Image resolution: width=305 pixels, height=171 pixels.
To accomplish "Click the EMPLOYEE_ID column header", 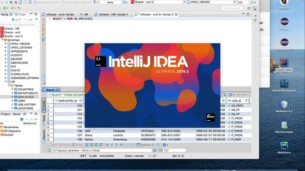I will 68,101.
